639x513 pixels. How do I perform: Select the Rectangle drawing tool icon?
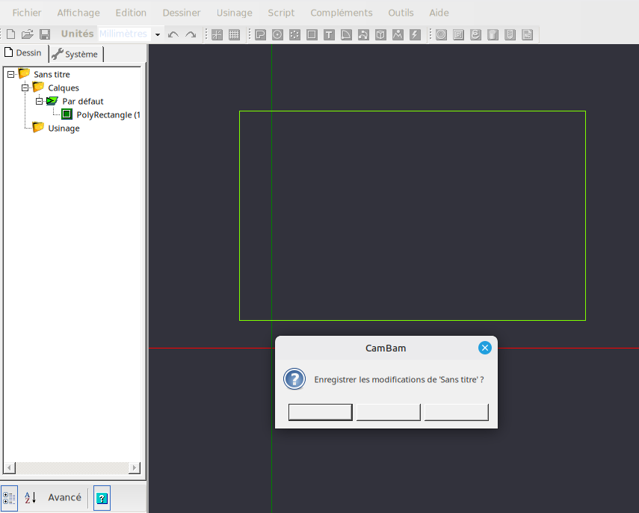click(312, 34)
